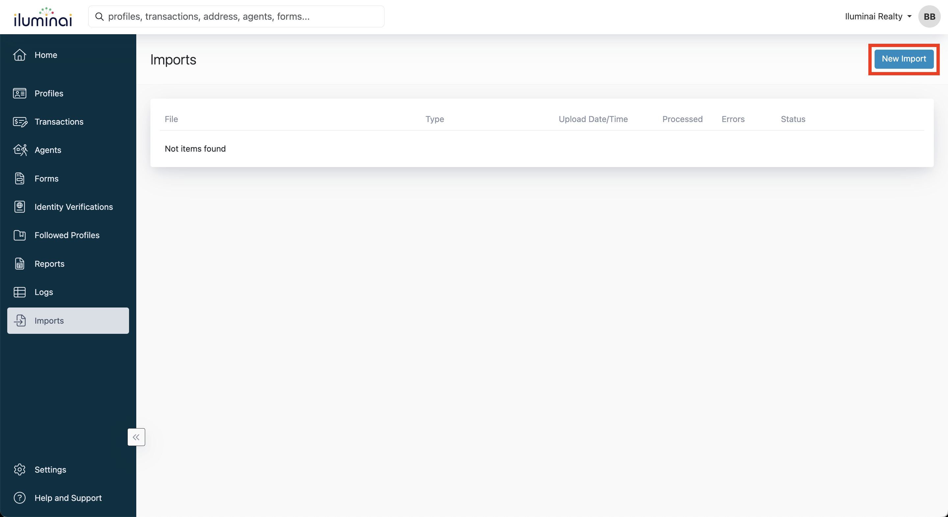Open Profiles via its ID card icon

coord(19,93)
